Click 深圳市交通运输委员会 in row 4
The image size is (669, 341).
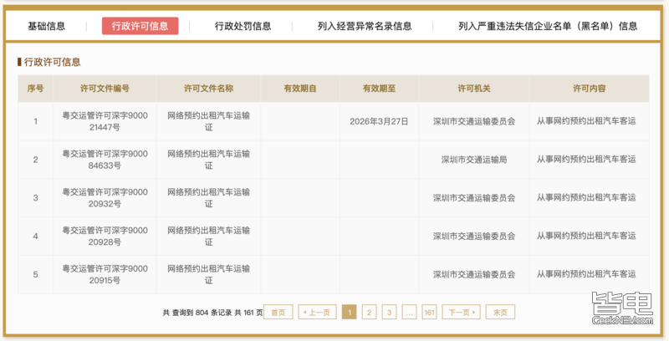coord(474,237)
